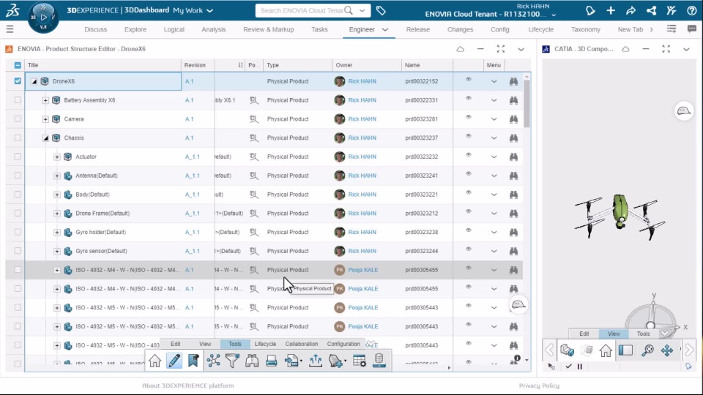Toggle eye visibility for Camera row
This screenshot has width=703, height=395.
(x=468, y=117)
